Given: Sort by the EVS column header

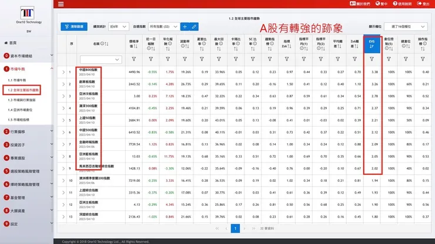Looking at the screenshot, I should pos(372,44).
